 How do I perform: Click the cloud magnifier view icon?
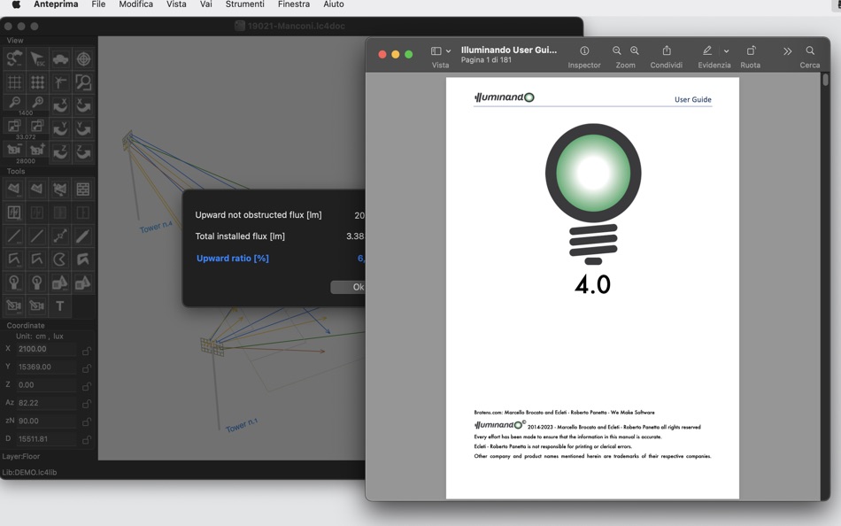click(x=14, y=58)
